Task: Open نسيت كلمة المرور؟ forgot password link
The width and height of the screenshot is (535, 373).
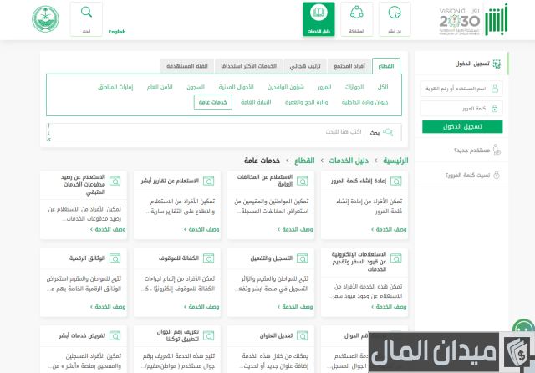Action: tap(467, 175)
